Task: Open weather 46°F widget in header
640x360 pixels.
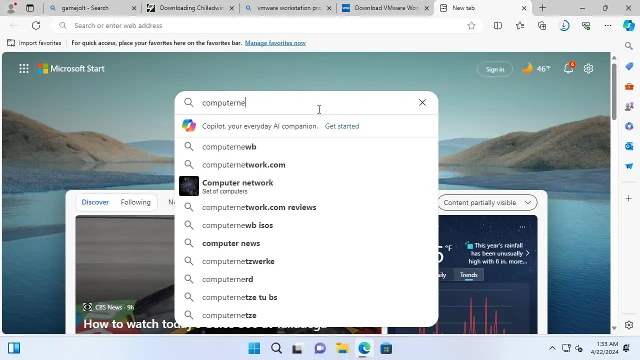Action: point(536,68)
